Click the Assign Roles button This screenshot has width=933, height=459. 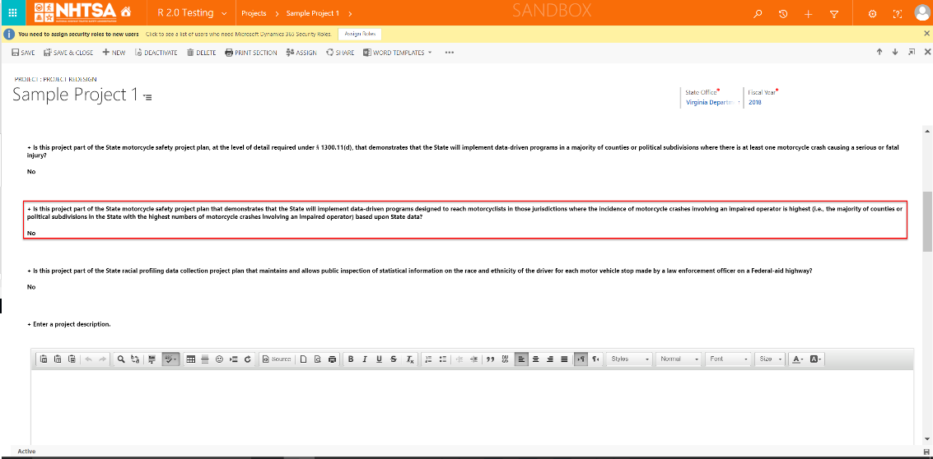(x=359, y=34)
